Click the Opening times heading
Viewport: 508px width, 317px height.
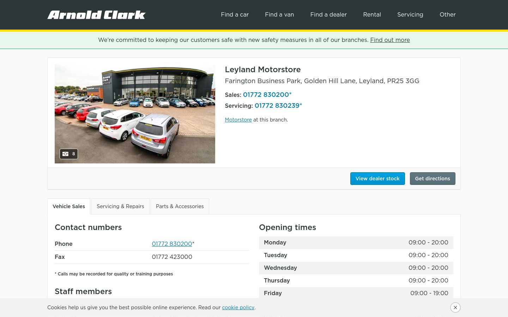click(288, 227)
